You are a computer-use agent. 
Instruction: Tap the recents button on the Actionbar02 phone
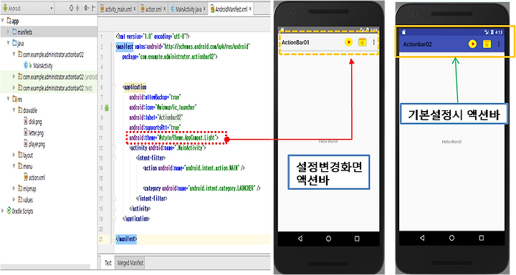coord(482,238)
